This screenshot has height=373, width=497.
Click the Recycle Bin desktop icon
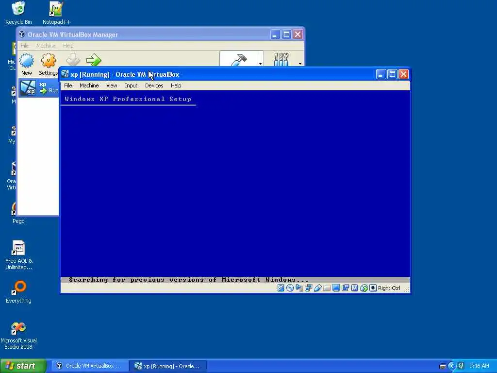pos(18,13)
